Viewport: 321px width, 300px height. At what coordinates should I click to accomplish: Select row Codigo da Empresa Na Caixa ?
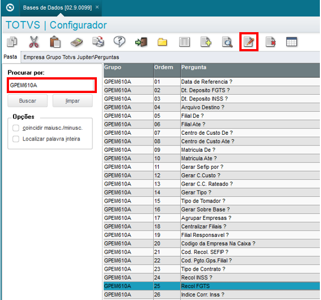tap(212, 244)
